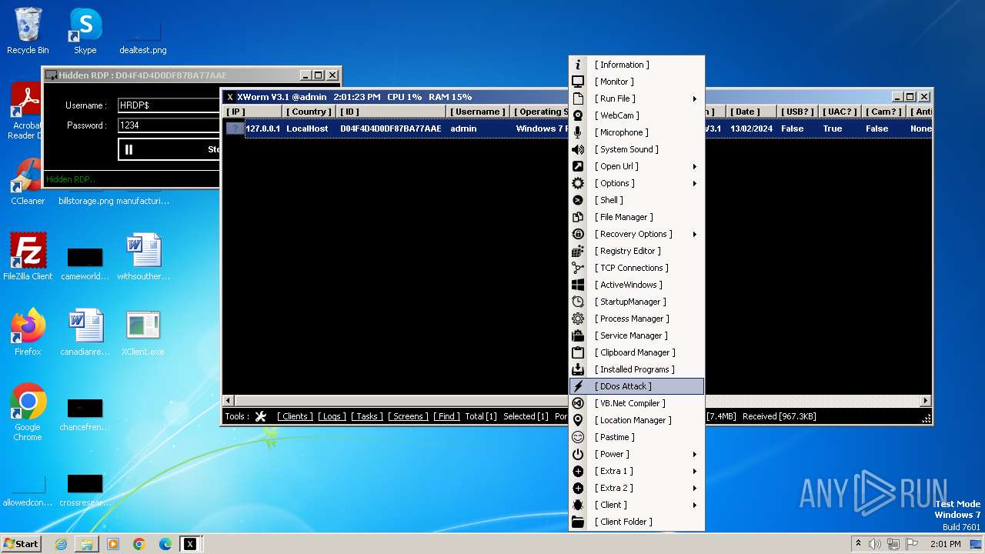Click the TCP Connections icon
Screen dimensions: 985x554
click(578, 268)
